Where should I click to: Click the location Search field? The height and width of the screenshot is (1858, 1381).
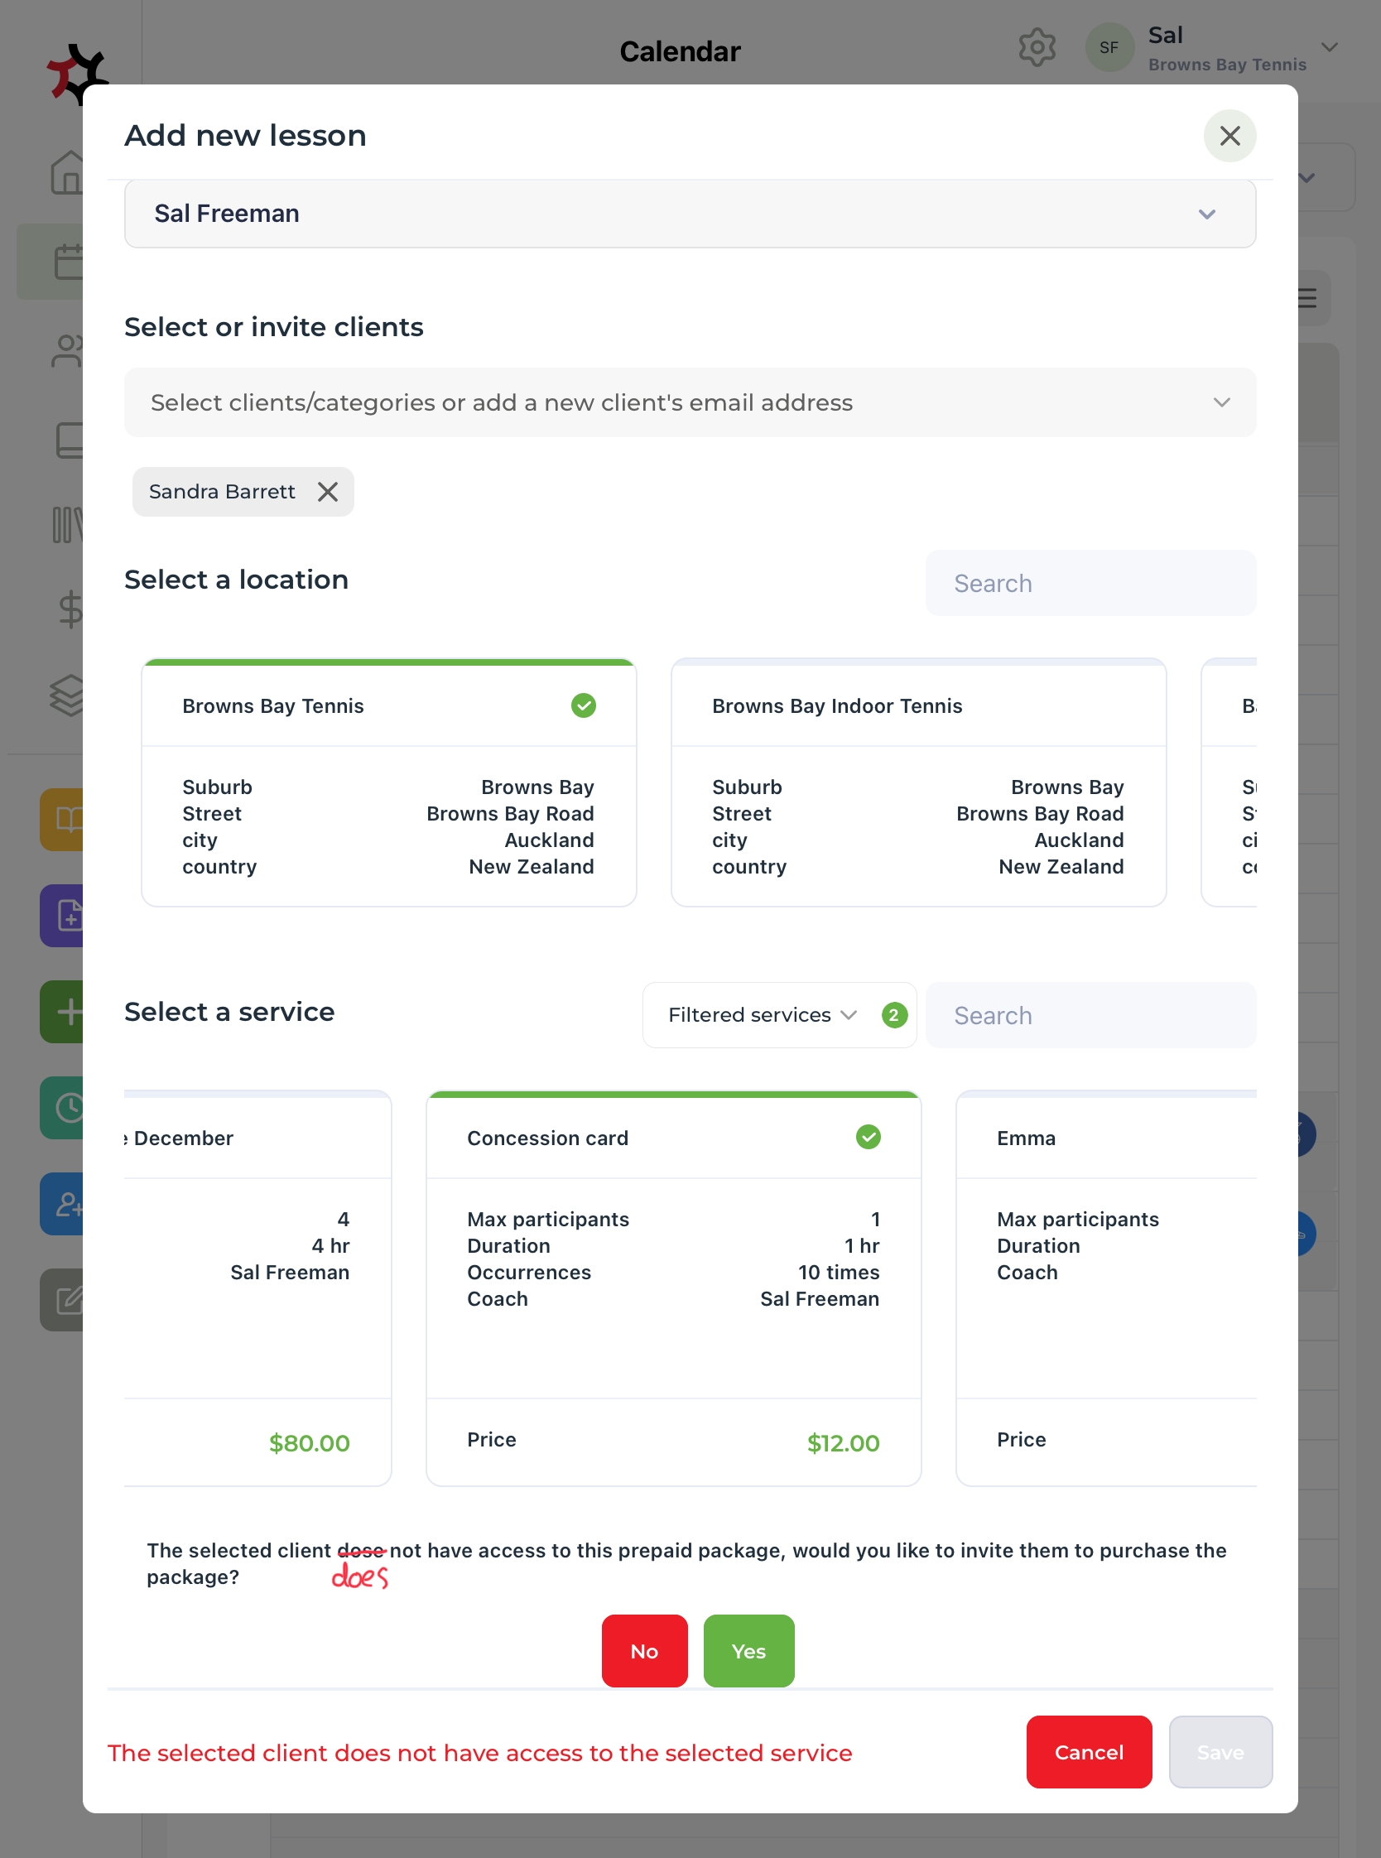tap(1090, 584)
